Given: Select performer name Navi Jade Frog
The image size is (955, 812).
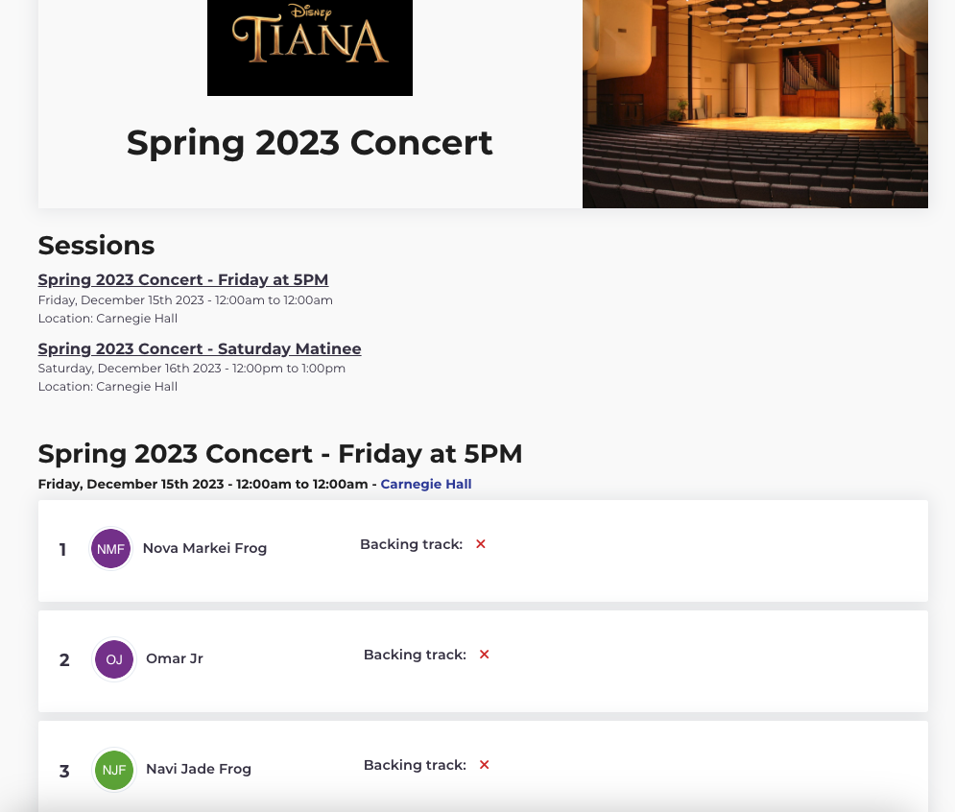Looking at the screenshot, I should [199, 770].
